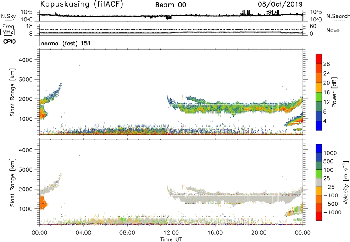Click the -1000 label on Velocity colorbar
The height and width of the screenshot is (242, 350).
click(332, 212)
